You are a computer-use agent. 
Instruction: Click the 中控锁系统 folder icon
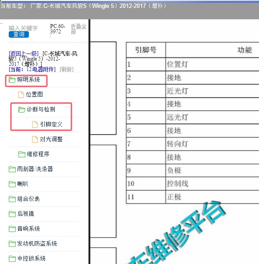coord(12,259)
